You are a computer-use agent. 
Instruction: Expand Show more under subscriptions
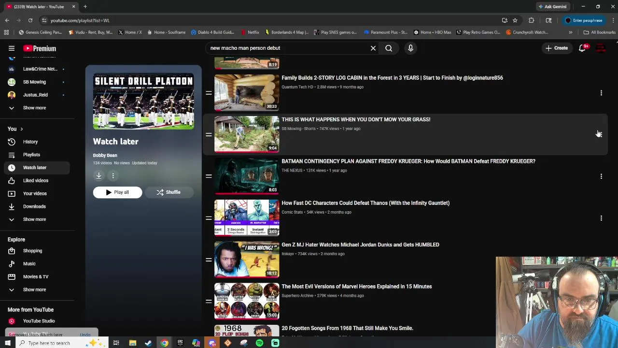click(36, 108)
